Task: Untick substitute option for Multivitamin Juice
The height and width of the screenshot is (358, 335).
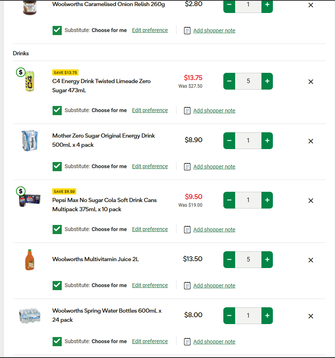Action: [x=57, y=285]
